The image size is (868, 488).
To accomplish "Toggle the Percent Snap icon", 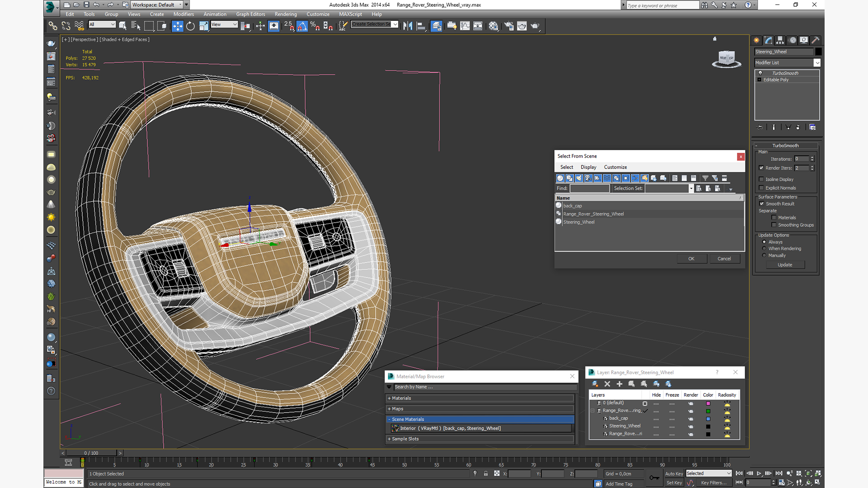I will (x=315, y=26).
